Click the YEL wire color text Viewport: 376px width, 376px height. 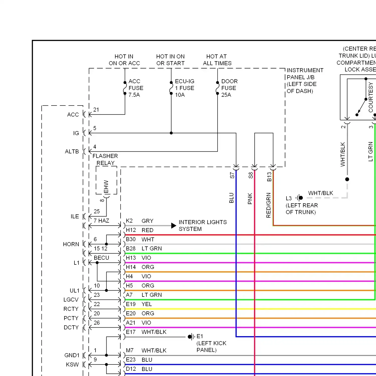click(147, 304)
